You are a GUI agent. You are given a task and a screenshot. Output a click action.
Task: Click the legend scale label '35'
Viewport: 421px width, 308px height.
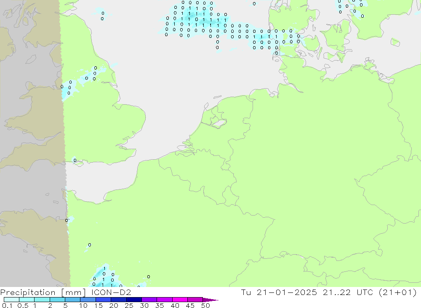(160, 305)
